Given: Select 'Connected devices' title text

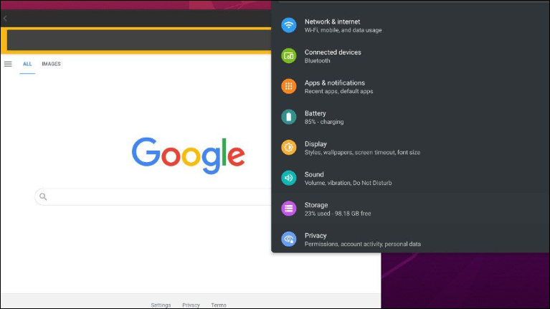Looking at the screenshot, I should pos(333,52).
